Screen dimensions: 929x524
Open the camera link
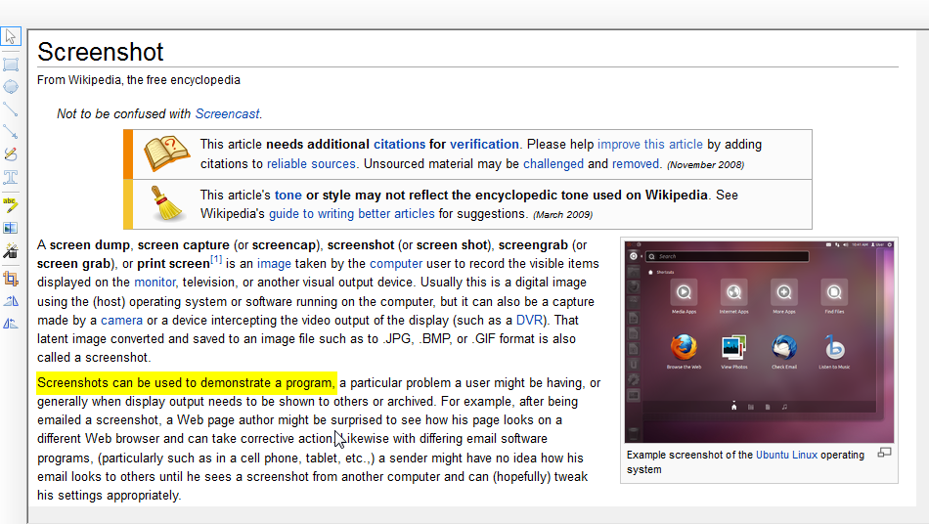121,321
